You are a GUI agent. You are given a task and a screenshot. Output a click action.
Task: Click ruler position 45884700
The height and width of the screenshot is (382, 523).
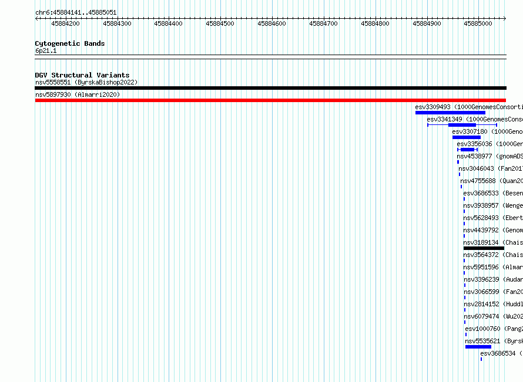pyautogui.click(x=324, y=23)
